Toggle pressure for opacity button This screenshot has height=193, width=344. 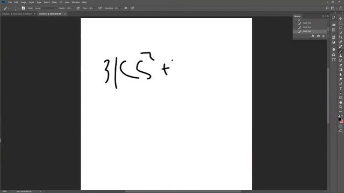[x=78, y=8]
